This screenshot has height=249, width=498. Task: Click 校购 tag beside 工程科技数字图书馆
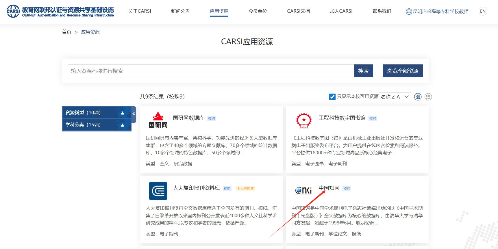point(373,118)
